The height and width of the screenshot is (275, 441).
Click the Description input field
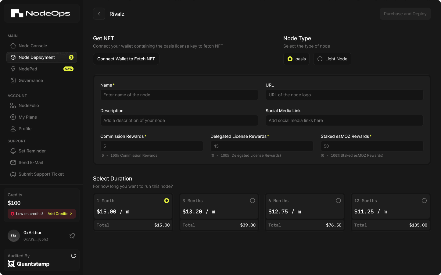179,120
